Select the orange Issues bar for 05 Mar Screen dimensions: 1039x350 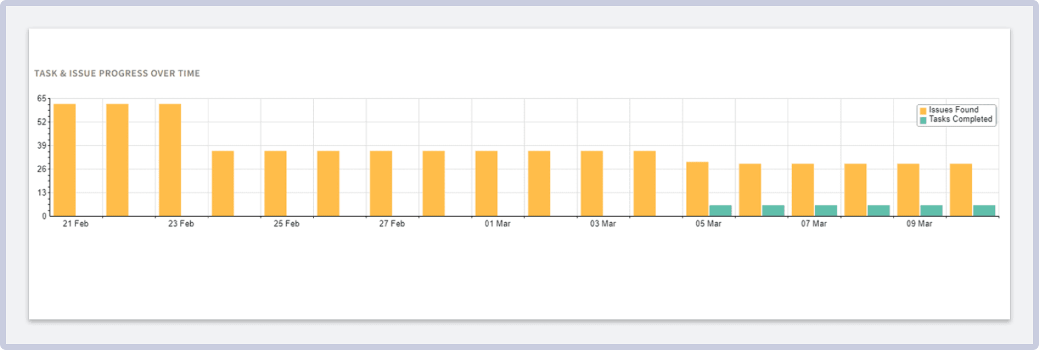click(697, 189)
